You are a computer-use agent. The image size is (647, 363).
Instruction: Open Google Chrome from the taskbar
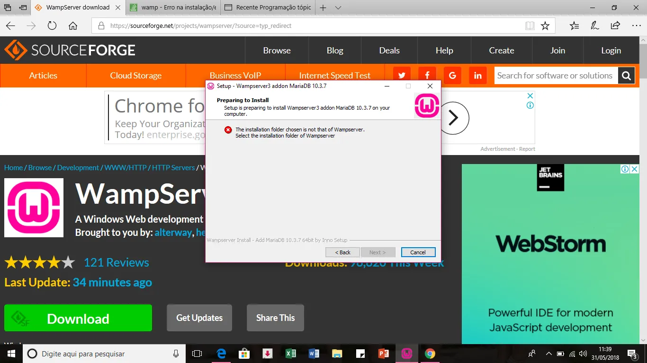click(430, 354)
